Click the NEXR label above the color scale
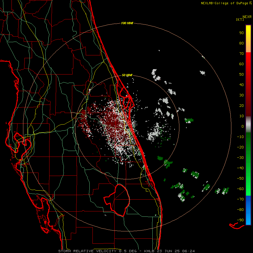Viewport: 253px width, 253px height. 247,17
